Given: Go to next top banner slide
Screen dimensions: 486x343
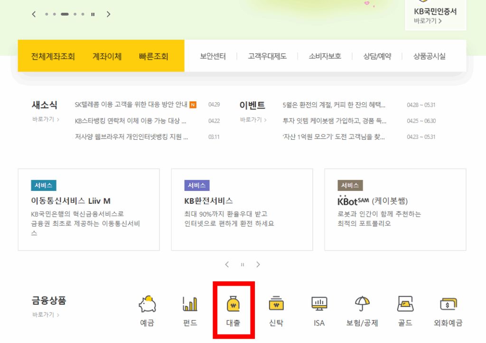Looking at the screenshot, I should (x=108, y=14).
